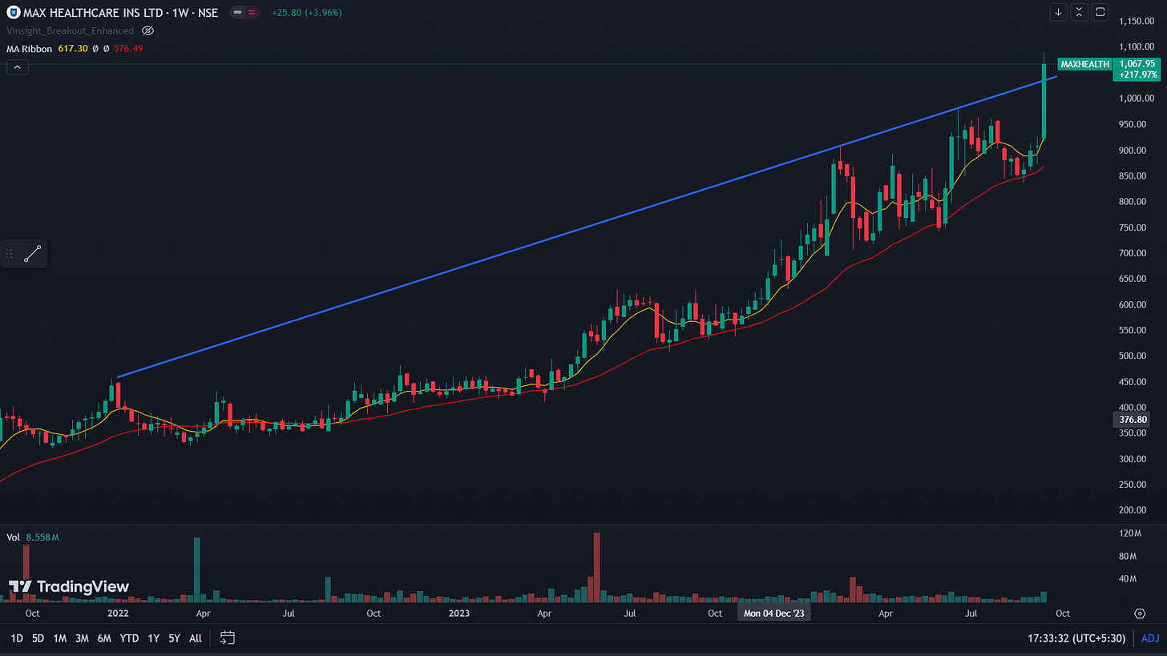
Task: Click the Vol 8.558 M volume legend
Action: pos(33,537)
